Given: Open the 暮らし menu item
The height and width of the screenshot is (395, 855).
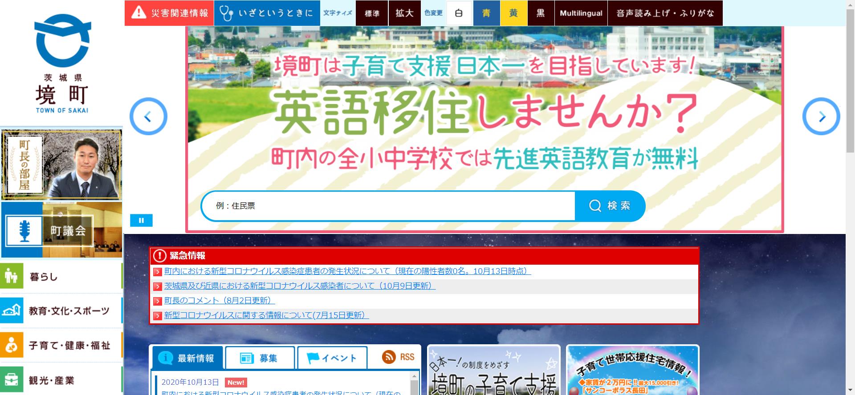Looking at the screenshot, I should (x=61, y=276).
